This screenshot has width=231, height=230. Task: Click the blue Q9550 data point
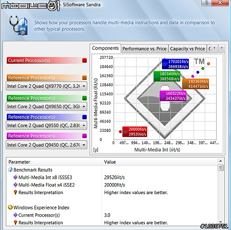click(198, 72)
